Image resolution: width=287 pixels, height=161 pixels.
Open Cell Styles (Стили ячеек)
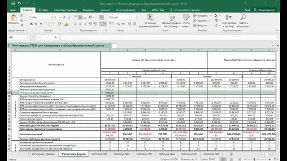point(186,21)
